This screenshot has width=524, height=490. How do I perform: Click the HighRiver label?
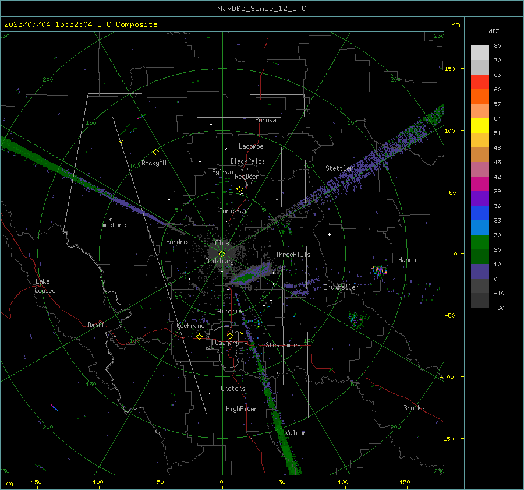[242, 409]
